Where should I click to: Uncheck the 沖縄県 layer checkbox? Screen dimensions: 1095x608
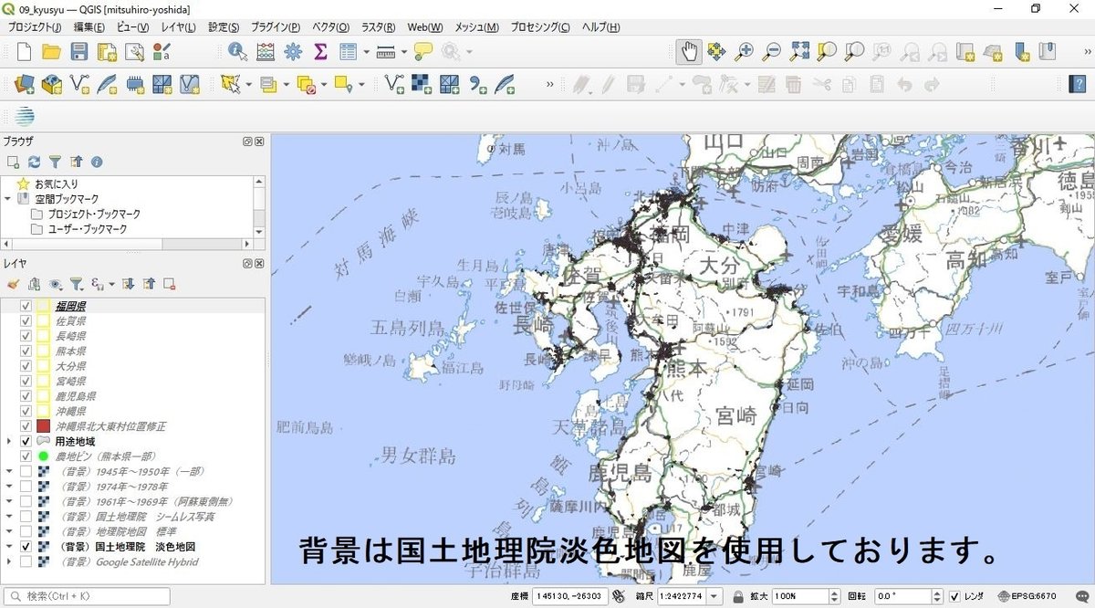click(x=26, y=412)
